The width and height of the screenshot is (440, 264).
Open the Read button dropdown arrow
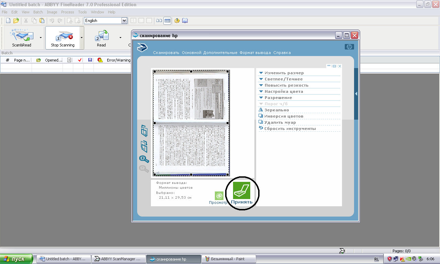click(x=120, y=37)
